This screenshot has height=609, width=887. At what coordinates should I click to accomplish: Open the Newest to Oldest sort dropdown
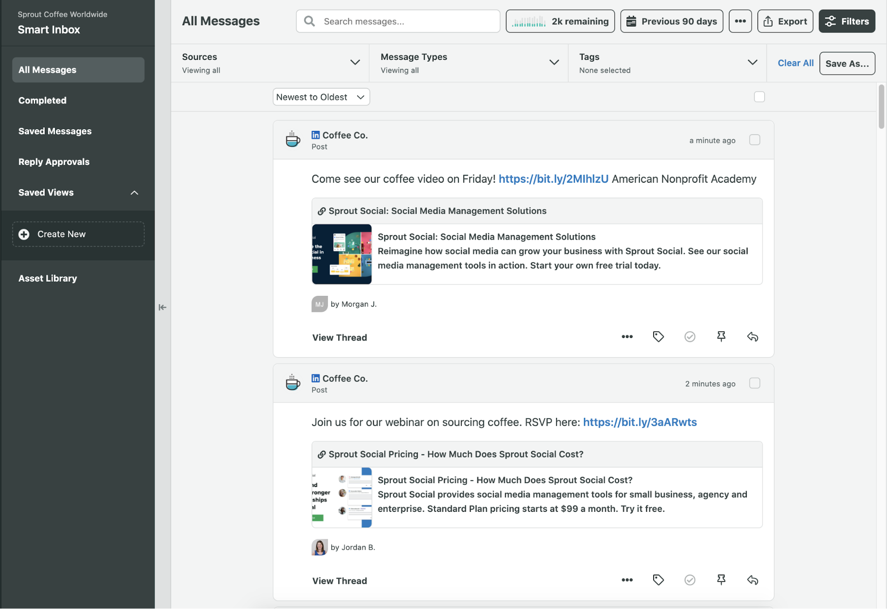click(321, 97)
